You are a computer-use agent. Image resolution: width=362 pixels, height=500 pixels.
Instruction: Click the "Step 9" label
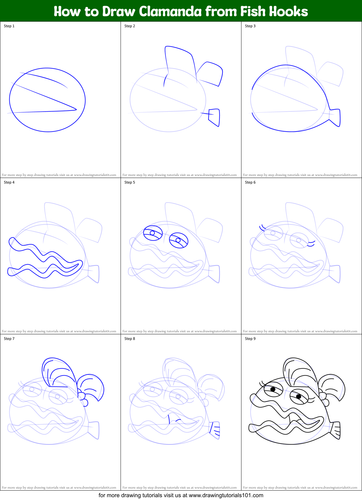[x=250, y=339]
